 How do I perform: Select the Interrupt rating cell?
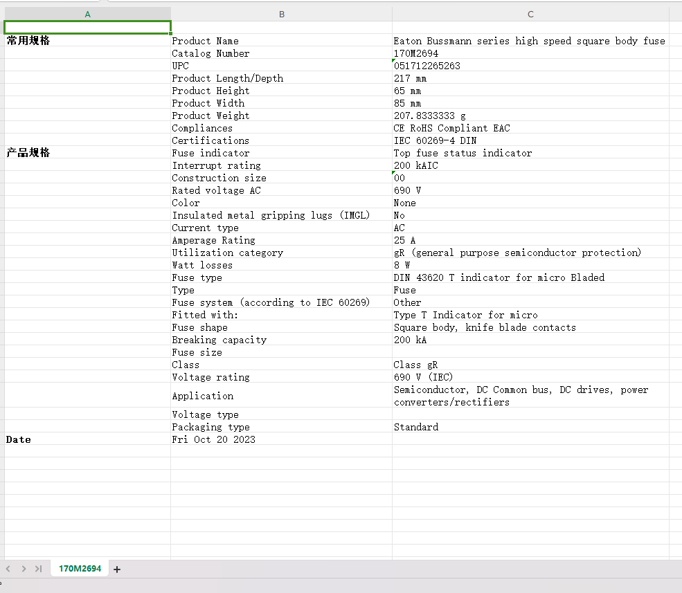[281, 165]
